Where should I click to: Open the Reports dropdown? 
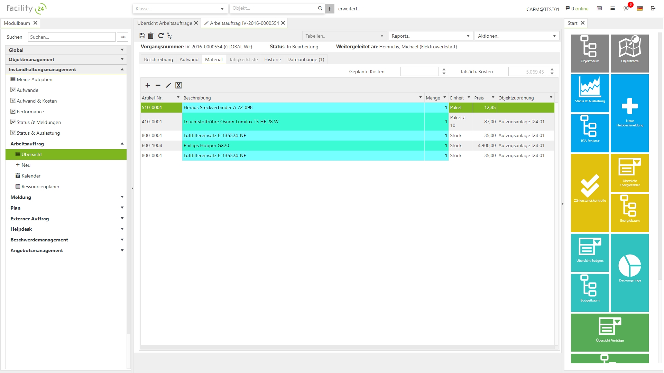430,36
